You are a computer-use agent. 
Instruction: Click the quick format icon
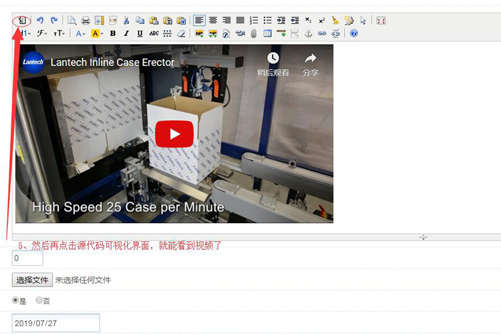349,21
